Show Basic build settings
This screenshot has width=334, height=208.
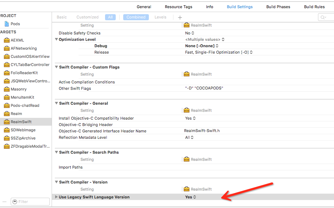[62, 17]
